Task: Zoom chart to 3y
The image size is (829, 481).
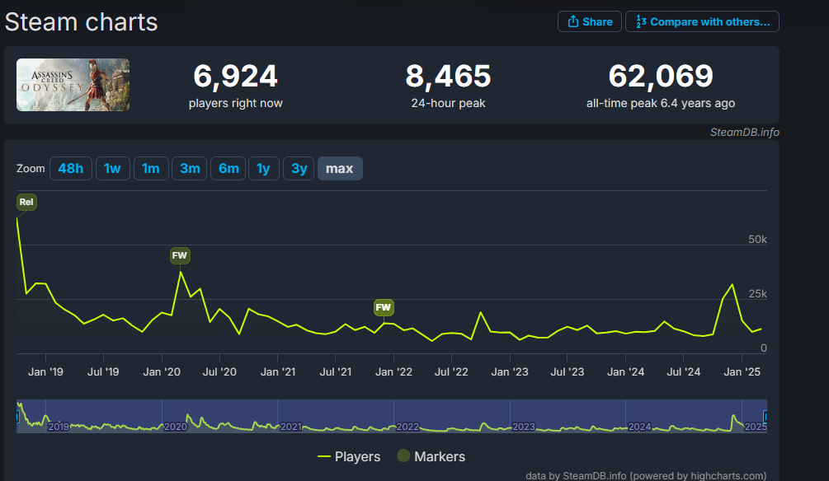Action: [299, 169]
